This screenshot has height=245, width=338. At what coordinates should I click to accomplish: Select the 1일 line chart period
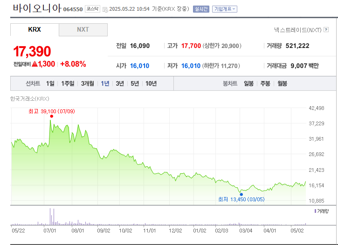[50, 83]
